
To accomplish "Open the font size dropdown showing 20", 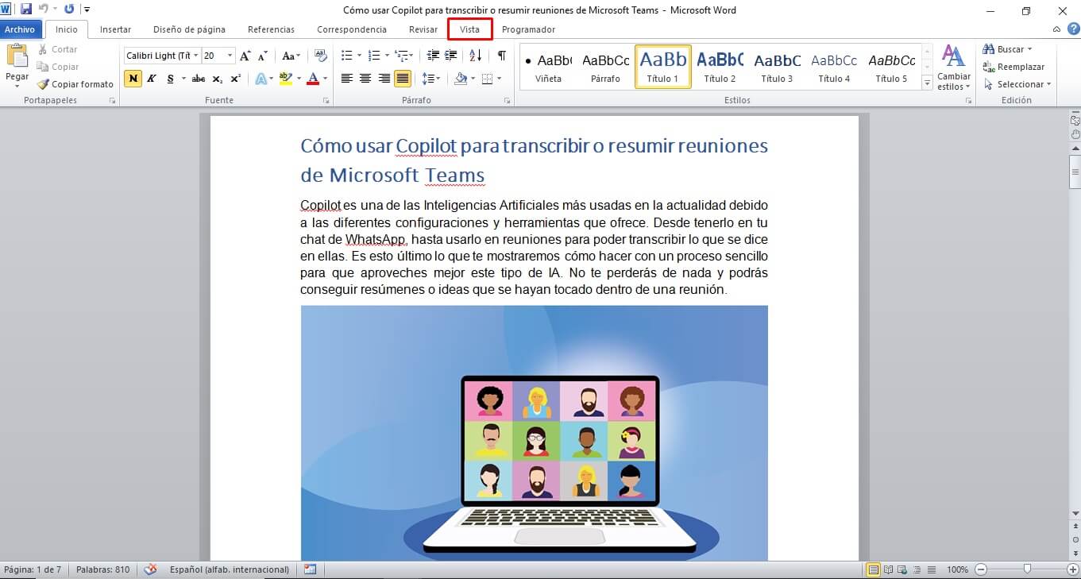I will [230, 56].
